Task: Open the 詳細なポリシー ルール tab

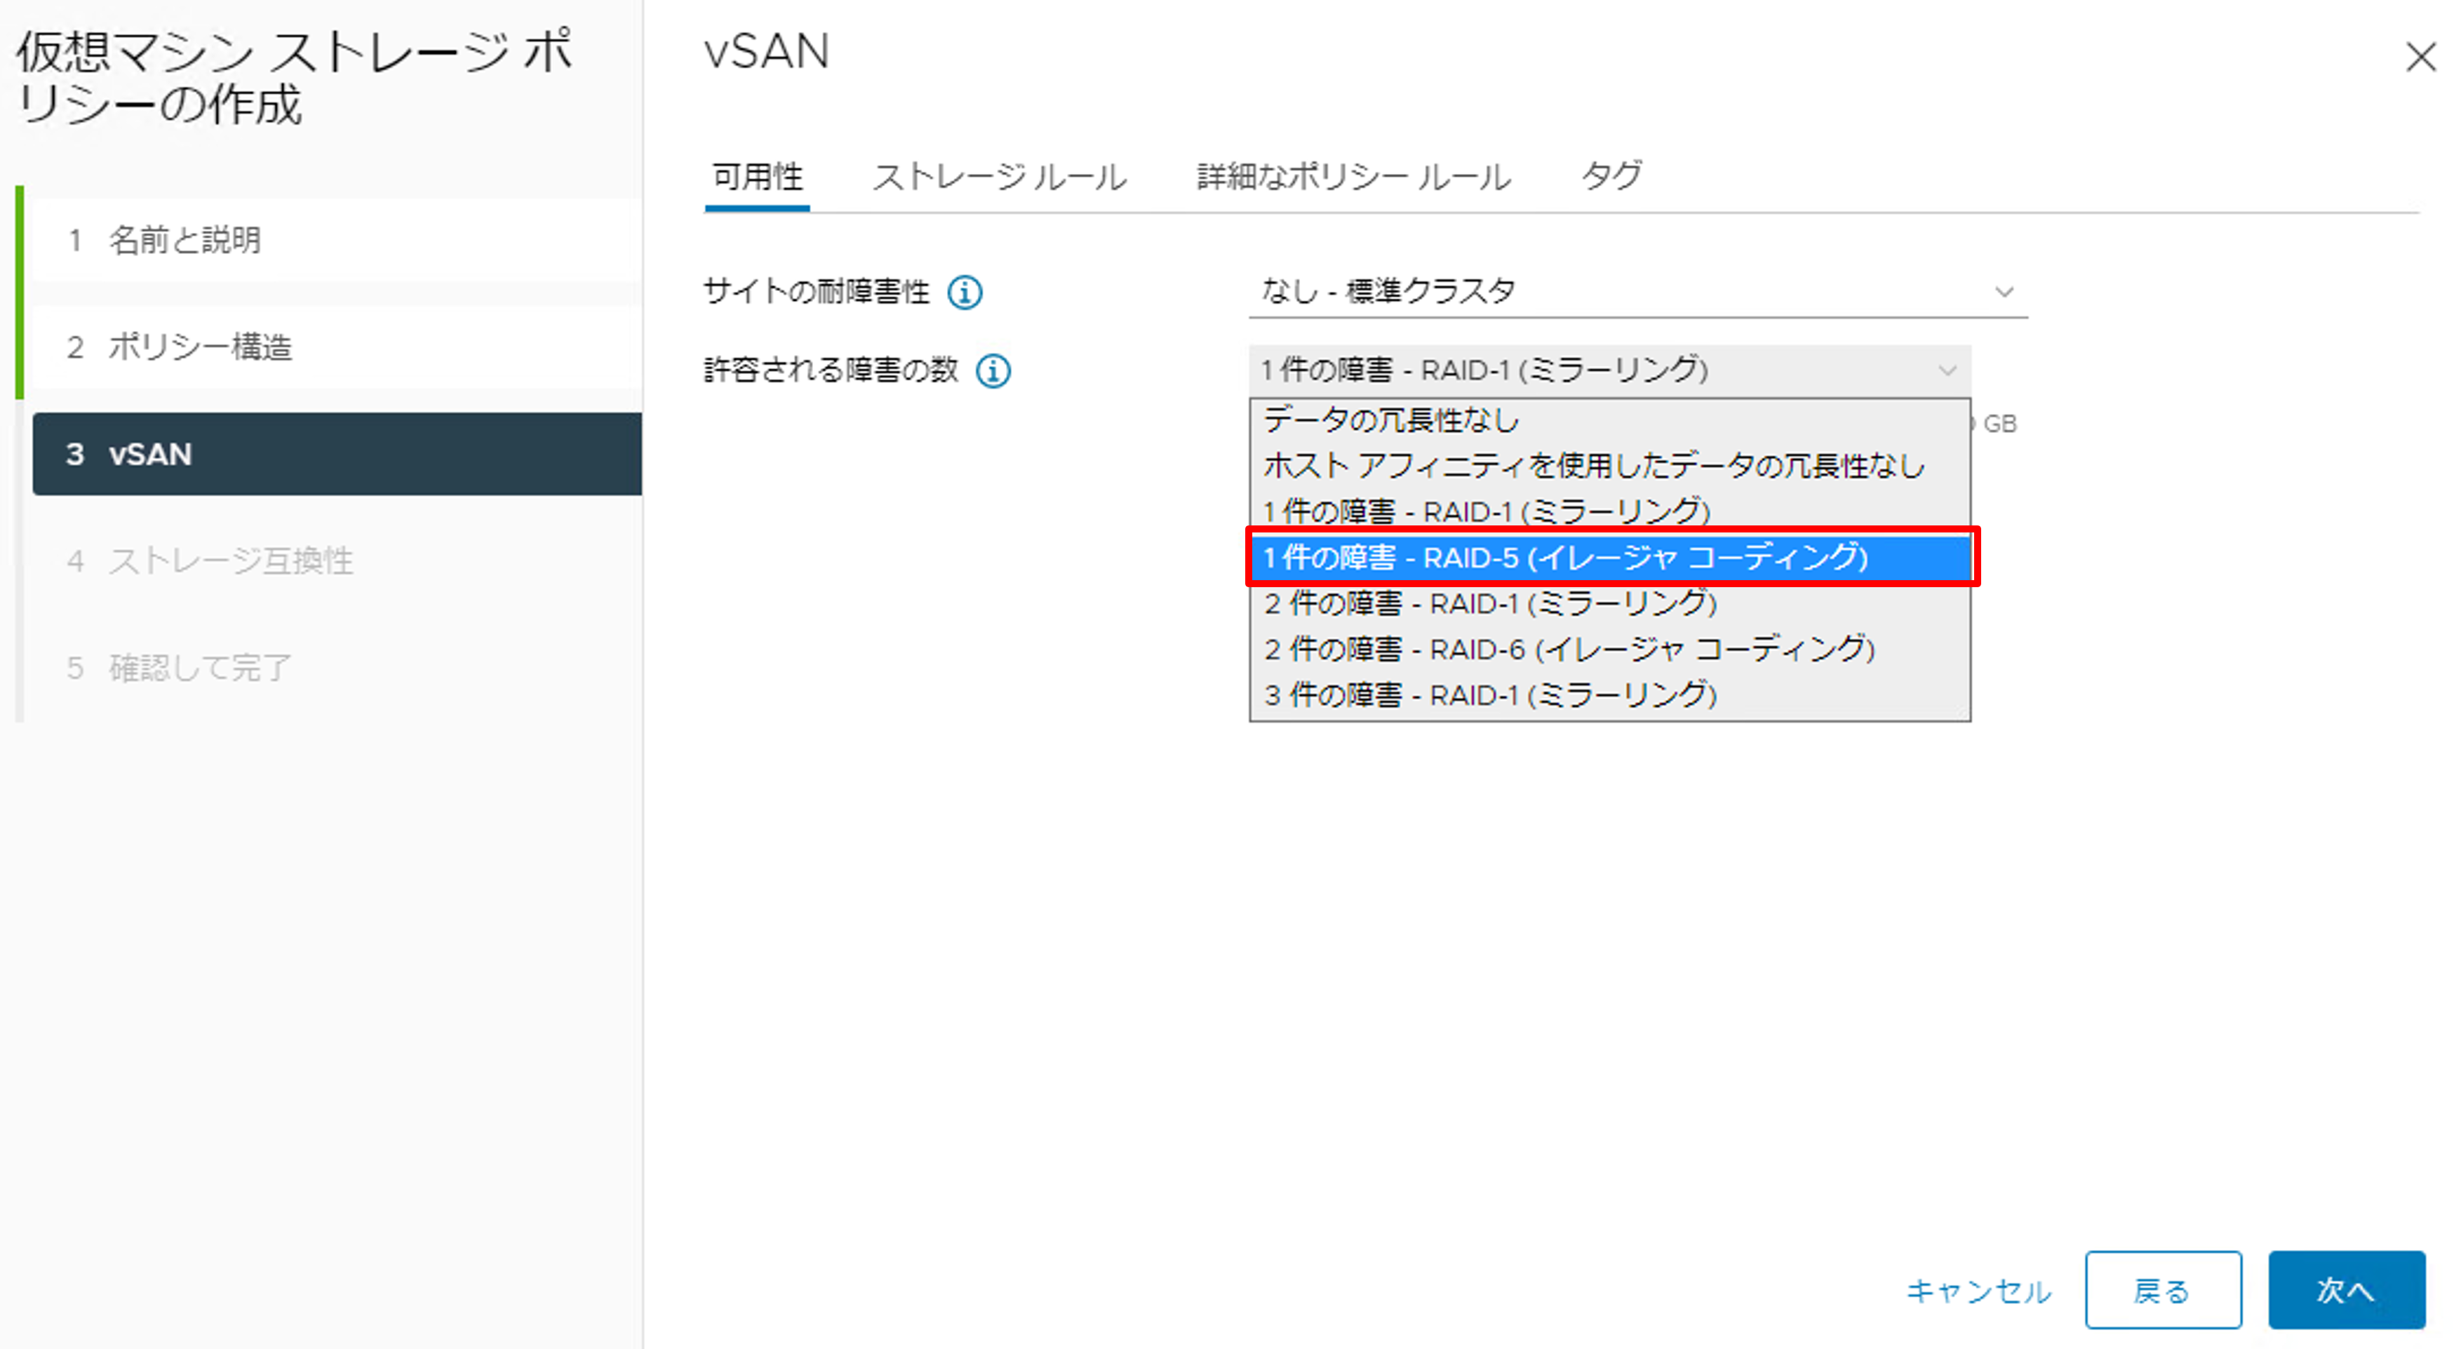Action: [1354, 177]
